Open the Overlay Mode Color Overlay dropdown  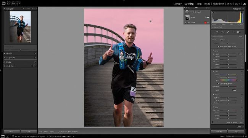(73, 132)
